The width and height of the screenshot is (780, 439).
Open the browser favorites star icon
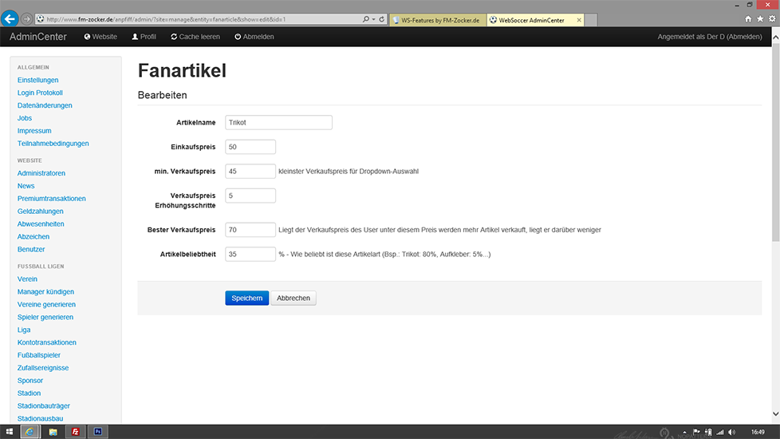point(759,18)
